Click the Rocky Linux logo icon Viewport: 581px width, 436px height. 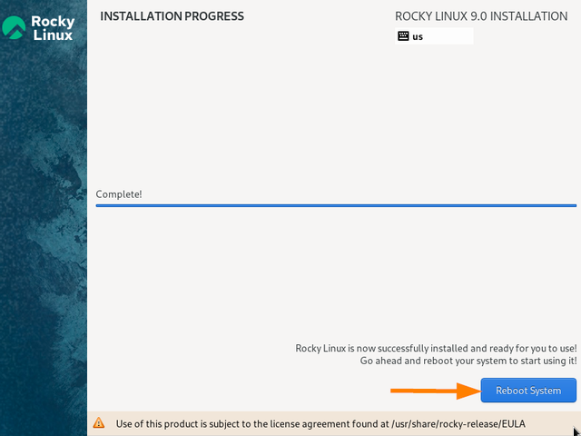[x=14, y=27]
